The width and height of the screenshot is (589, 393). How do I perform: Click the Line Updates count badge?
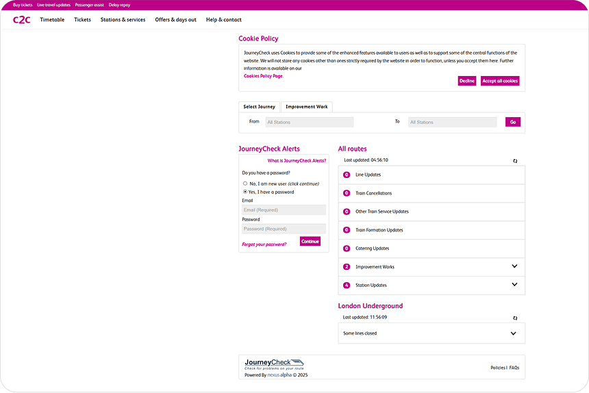[347, 175]
